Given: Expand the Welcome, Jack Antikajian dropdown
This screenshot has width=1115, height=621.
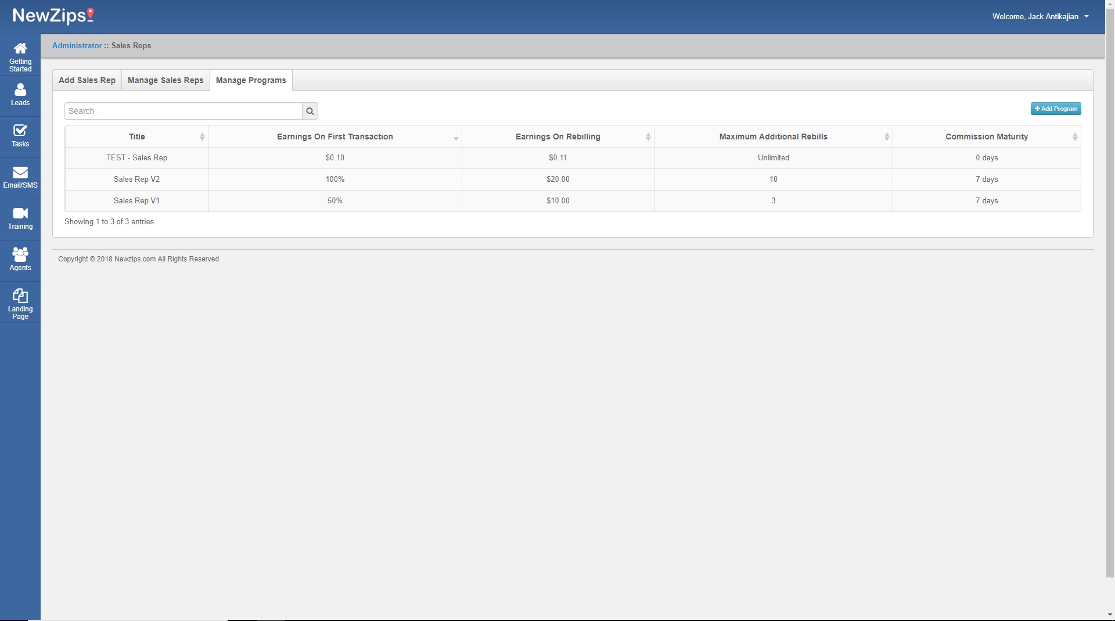Looking at the screenshot, I should (x=1040, y=17).
